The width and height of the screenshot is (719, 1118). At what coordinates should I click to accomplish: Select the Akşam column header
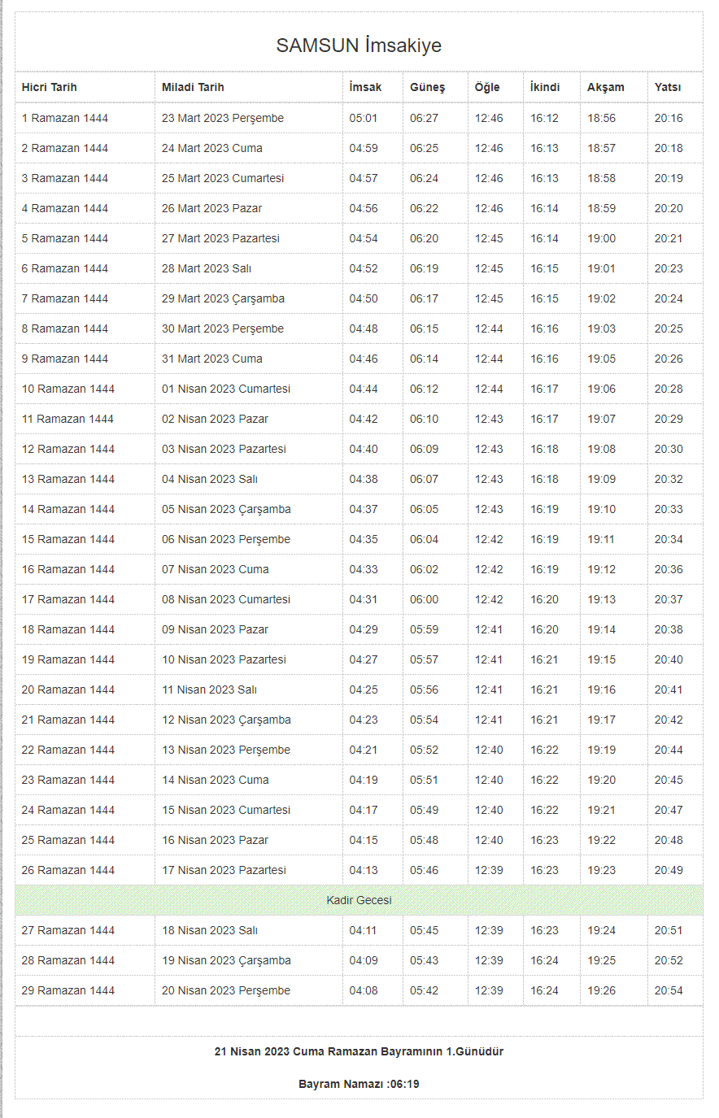point(606,87)
